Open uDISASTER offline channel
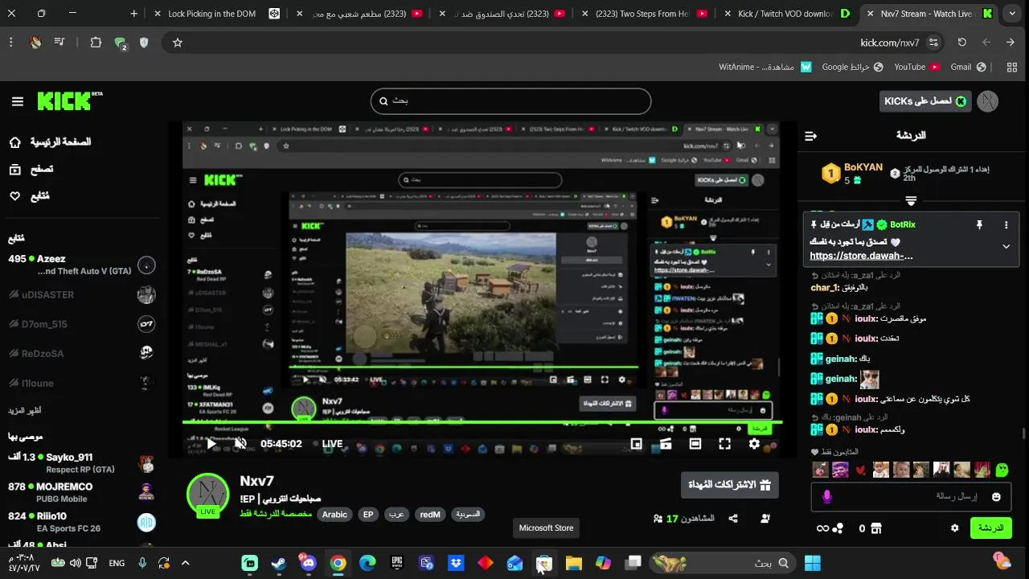Image resolution: width=1029 pixels, height=579 pixels. pos(80,294)
